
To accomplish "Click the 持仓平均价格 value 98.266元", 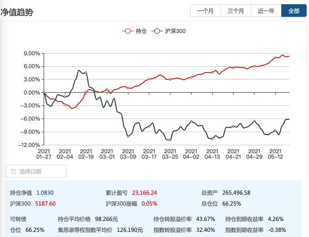I will [x=107, y=219].
